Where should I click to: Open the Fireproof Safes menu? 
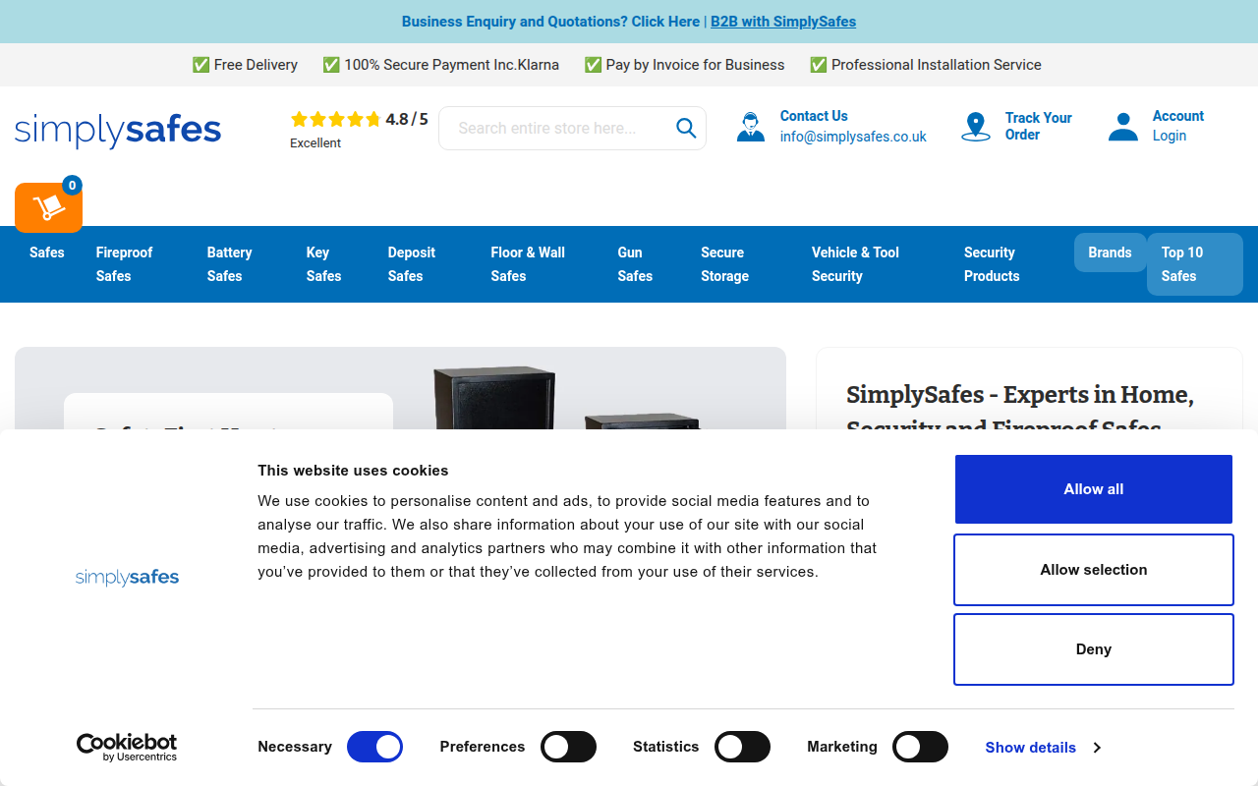coord(125,264)
